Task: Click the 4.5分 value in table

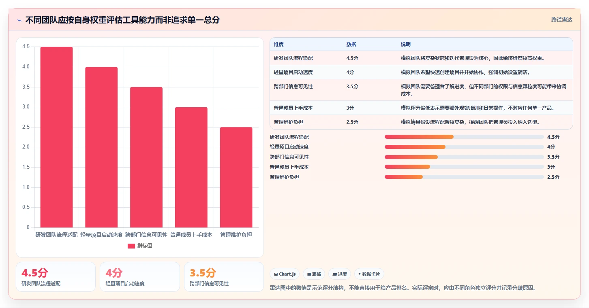Action: tap(352, 58)
